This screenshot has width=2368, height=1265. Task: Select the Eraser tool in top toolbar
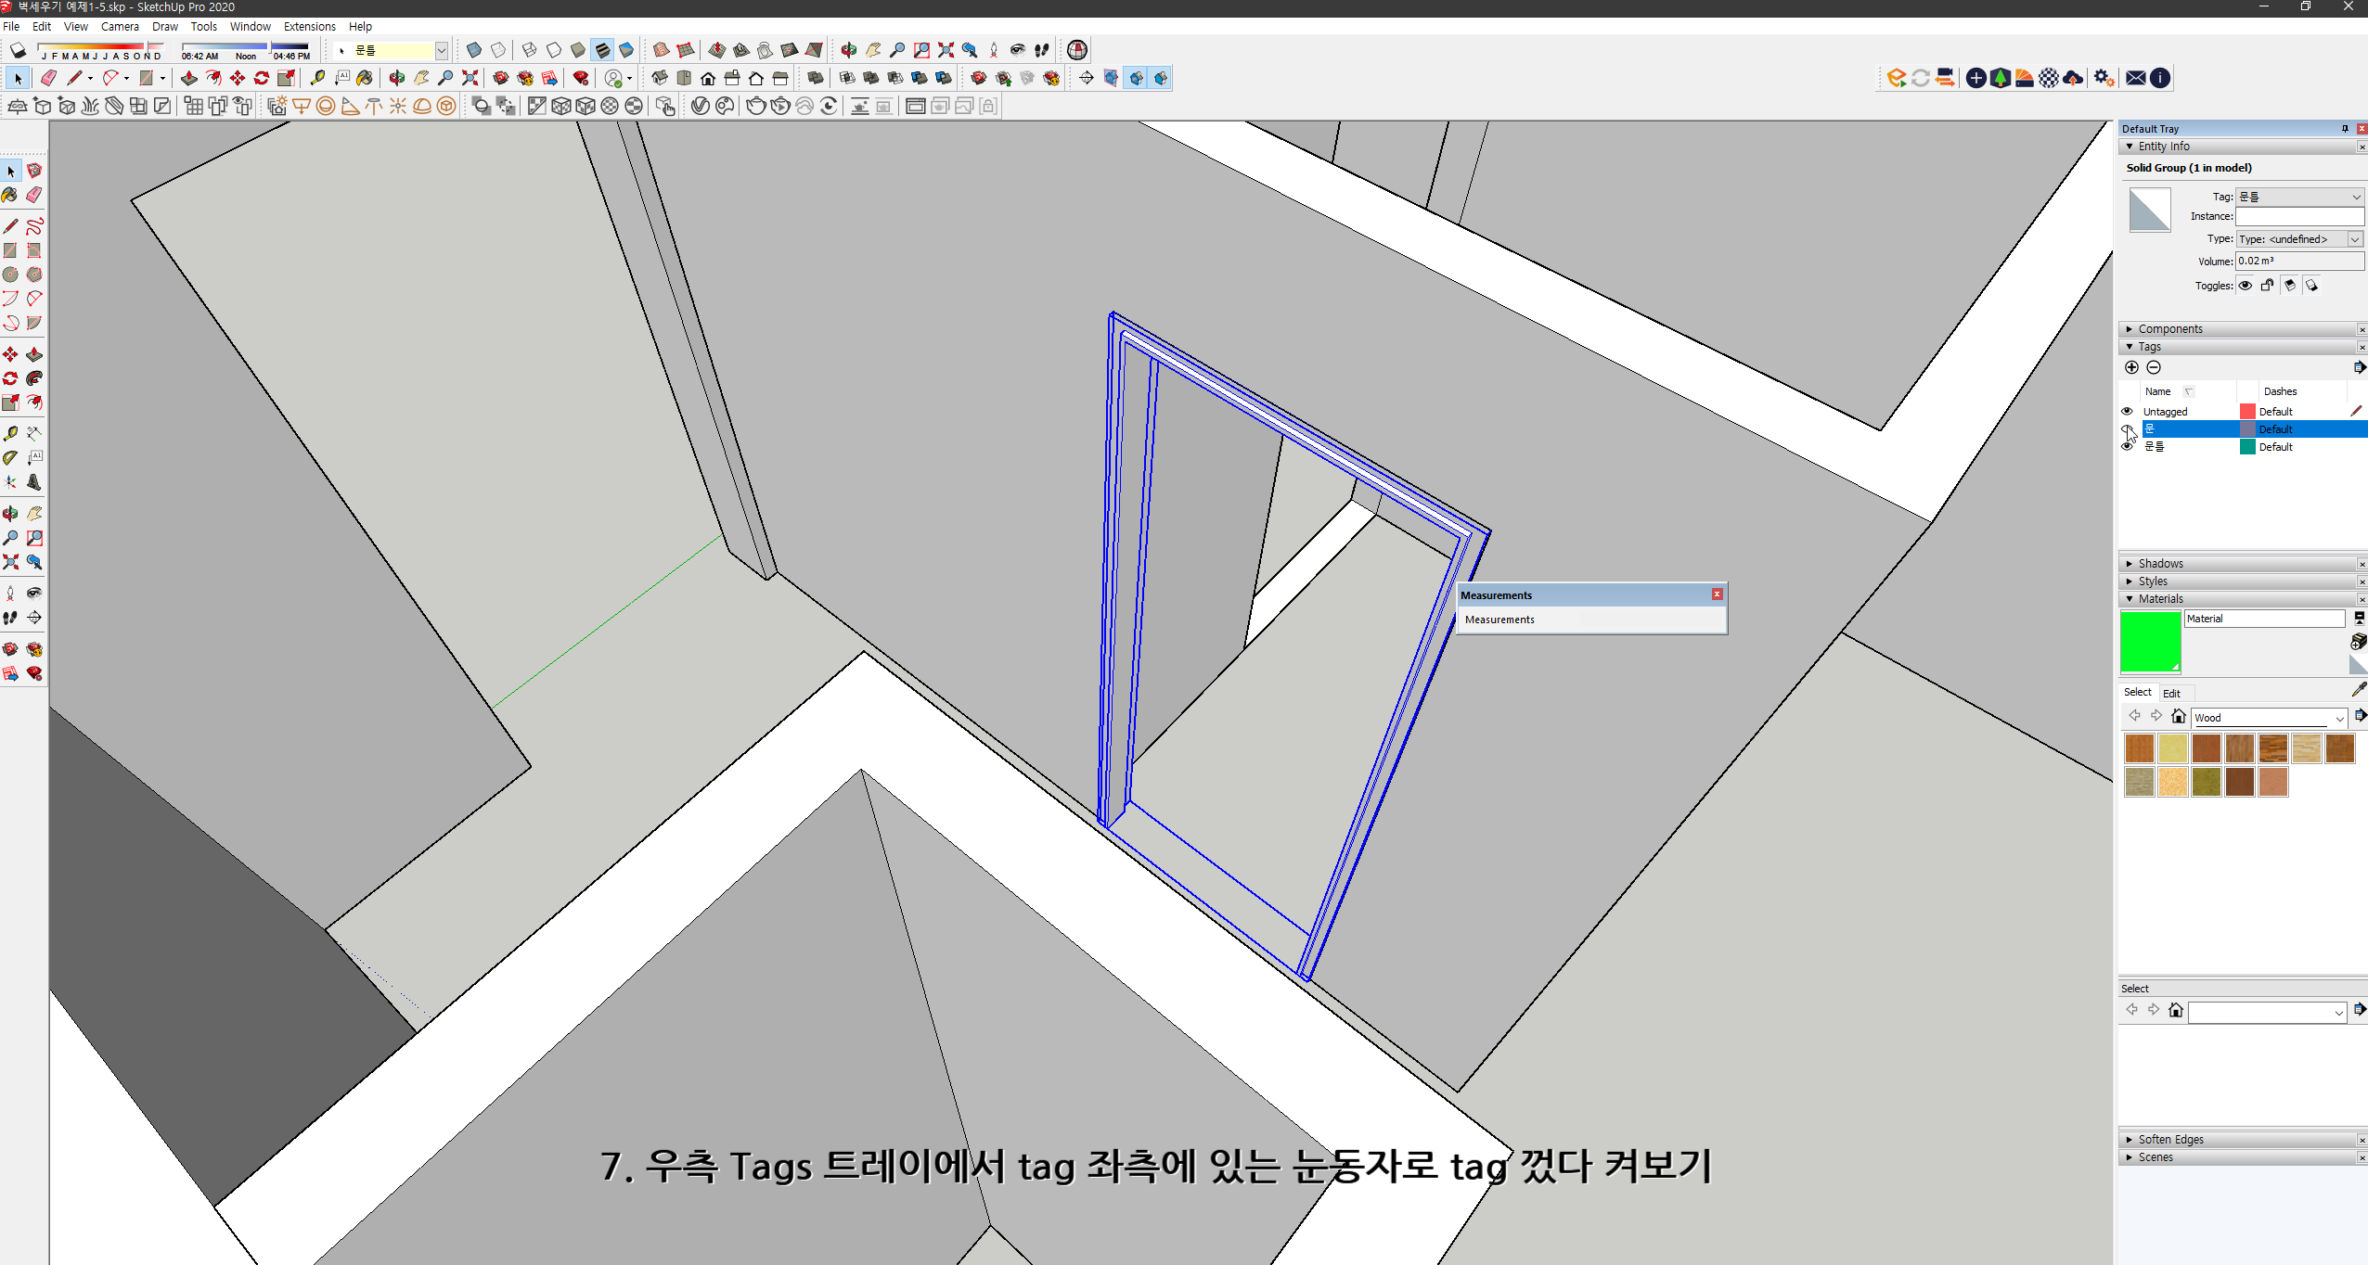[48, 78]
